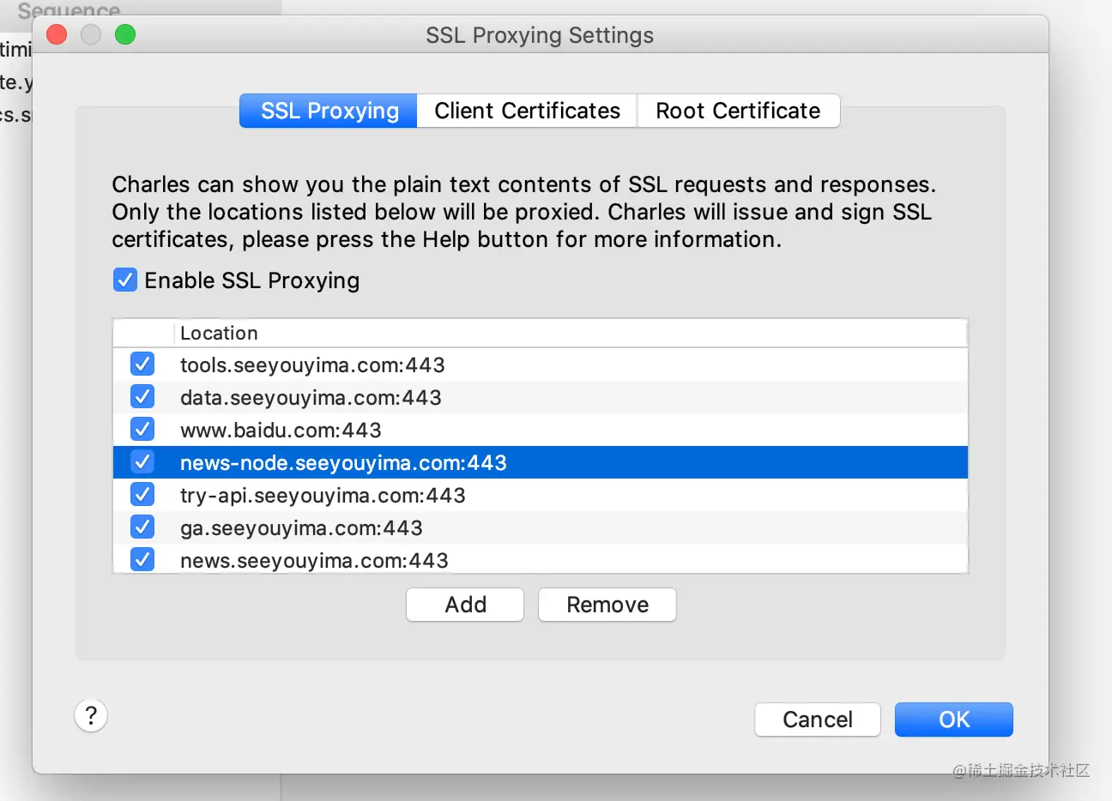Switch to the Client Certificates tab
The image size is (1112, 801).
coord(527,111)
